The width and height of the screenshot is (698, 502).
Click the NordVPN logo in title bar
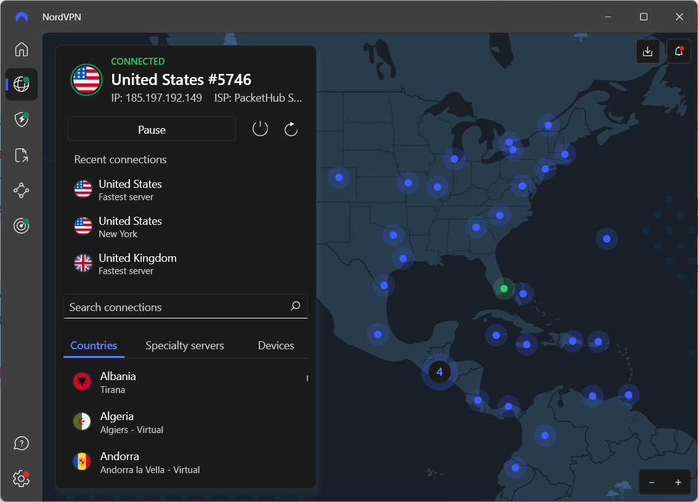[x=22, y=17]
